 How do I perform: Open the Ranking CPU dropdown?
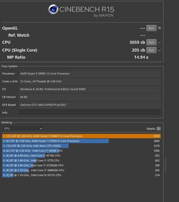23,129
